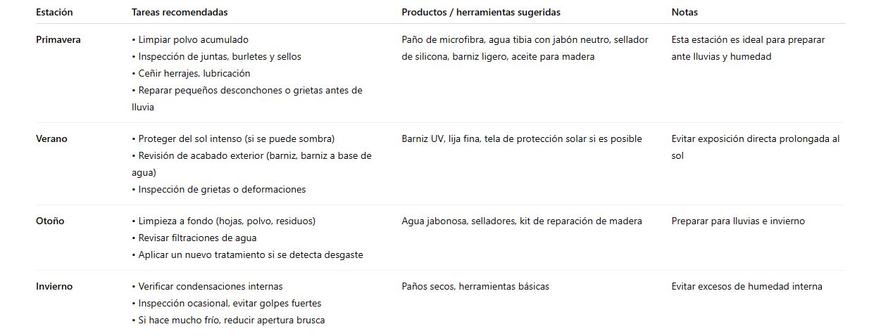Viewport: 869px width, 336px height.
Task: Click the Notas column header
Action: (x=684, y=13)
